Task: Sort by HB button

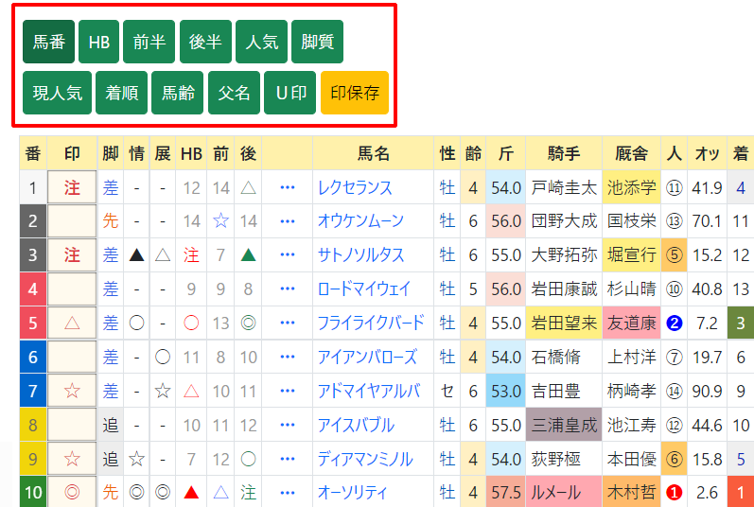Action: (x=98, y=42)
